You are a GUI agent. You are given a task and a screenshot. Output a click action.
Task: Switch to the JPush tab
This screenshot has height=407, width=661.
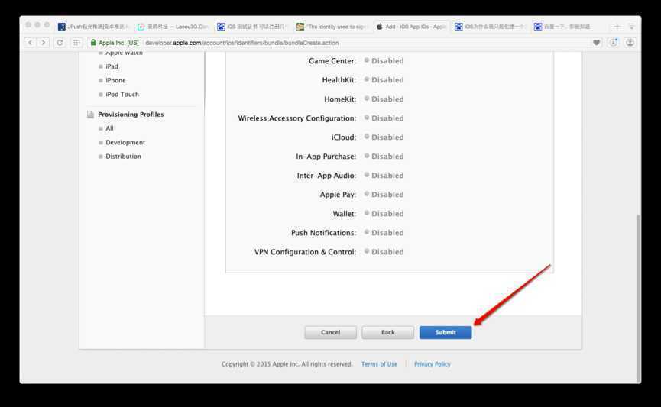[93, 27]
